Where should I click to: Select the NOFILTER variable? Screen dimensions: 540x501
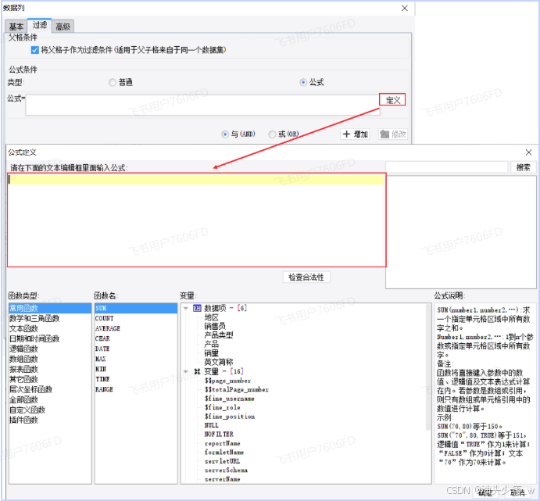pyautogui.click(x=219, y=435)
